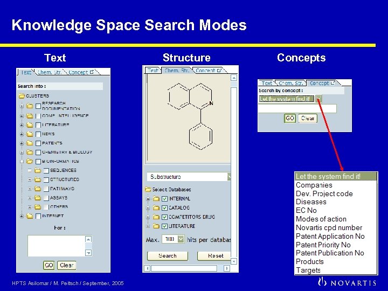Viewport: 388px width, 291px height.
Task: Check the Patents checkbox
Action: tap(38, 143)
